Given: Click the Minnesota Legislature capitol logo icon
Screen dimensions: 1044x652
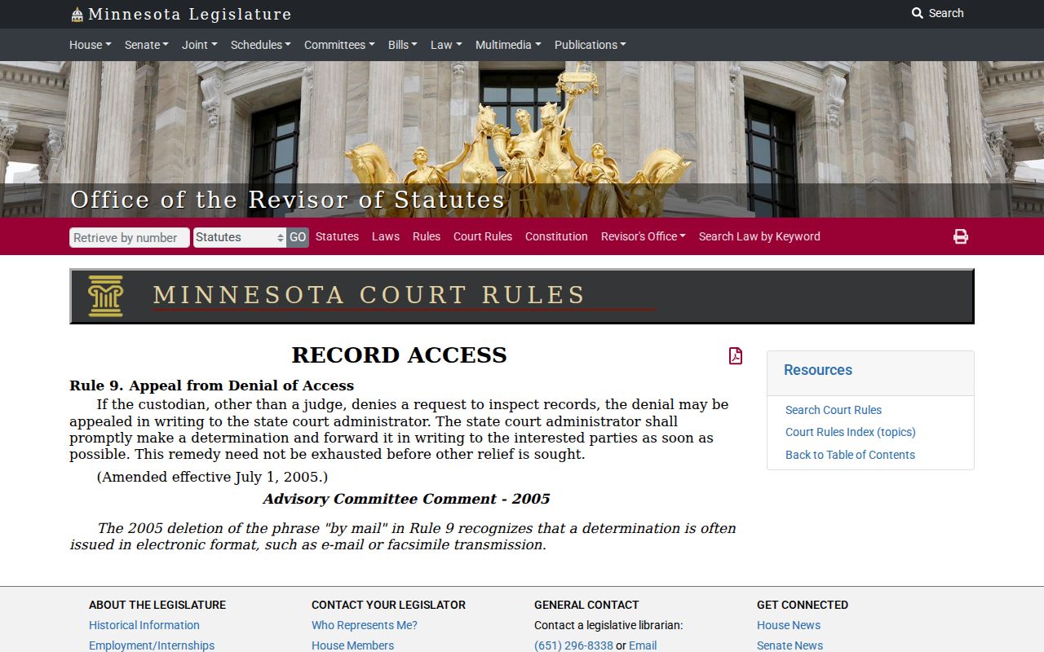Looking at the screenshot, I should 77,15.
